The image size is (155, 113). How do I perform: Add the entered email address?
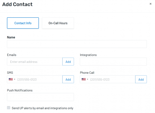[68, 62]
